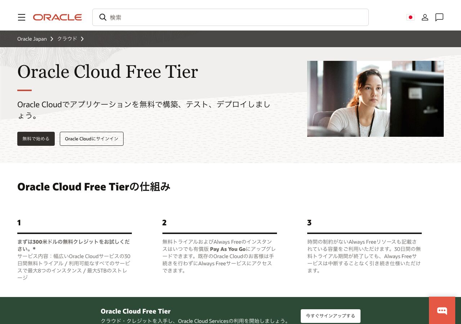This screenshot has width=461, height=324.
Task: Click the search magnifier icon
Action: pyautogui.click(x=103, y=17)
